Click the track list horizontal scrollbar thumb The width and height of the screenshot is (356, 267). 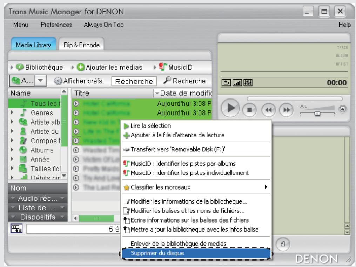tap(96, 218)
